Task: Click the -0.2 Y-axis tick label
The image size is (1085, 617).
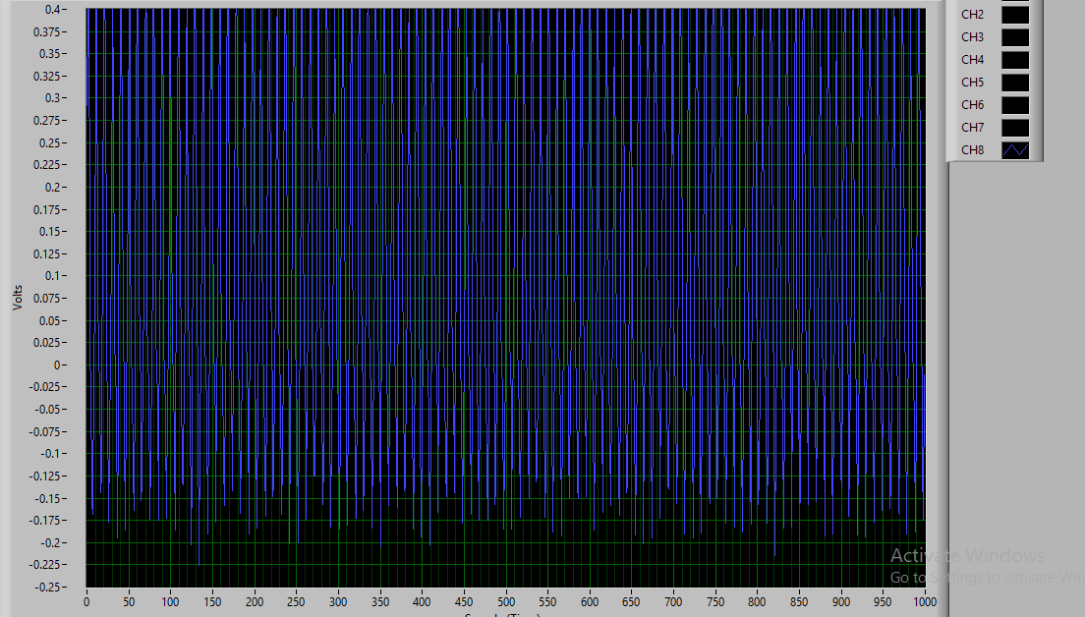Action: (x=51, y=543)
